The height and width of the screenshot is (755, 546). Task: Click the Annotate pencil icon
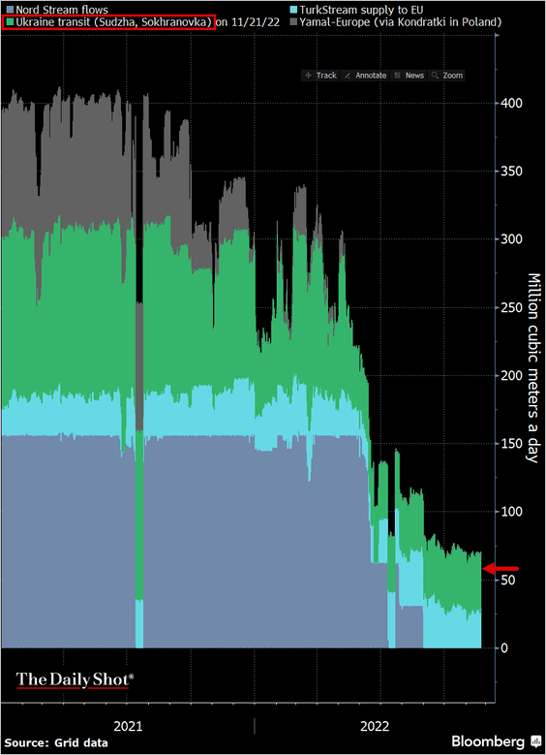point(348,76)
